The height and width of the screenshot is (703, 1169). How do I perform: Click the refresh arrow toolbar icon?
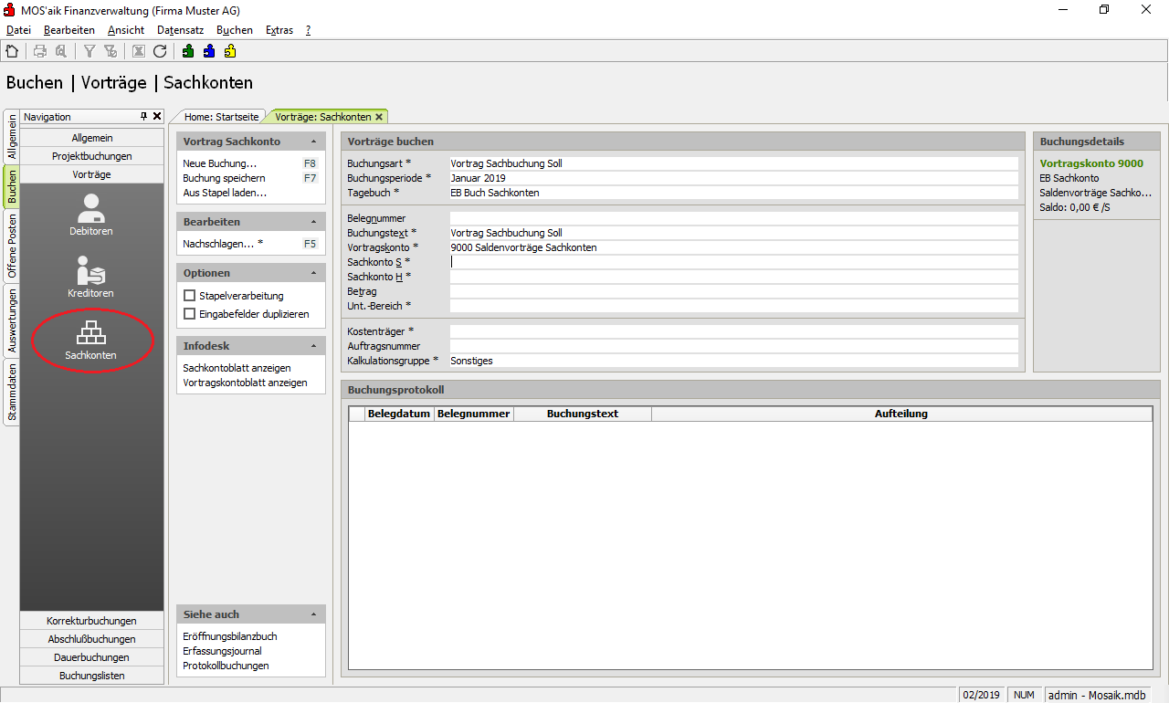160,51
